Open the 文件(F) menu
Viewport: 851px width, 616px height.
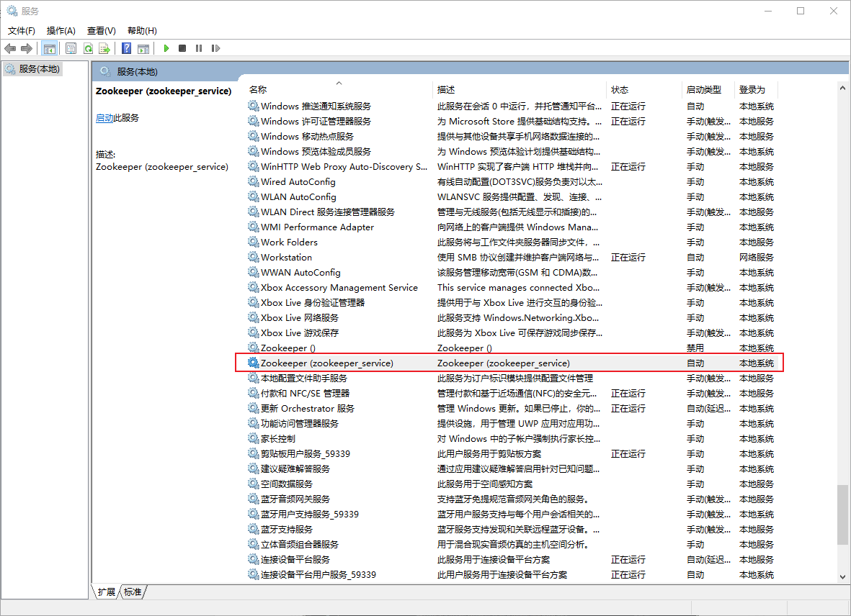pyautogui.click(x=21, y=31)
